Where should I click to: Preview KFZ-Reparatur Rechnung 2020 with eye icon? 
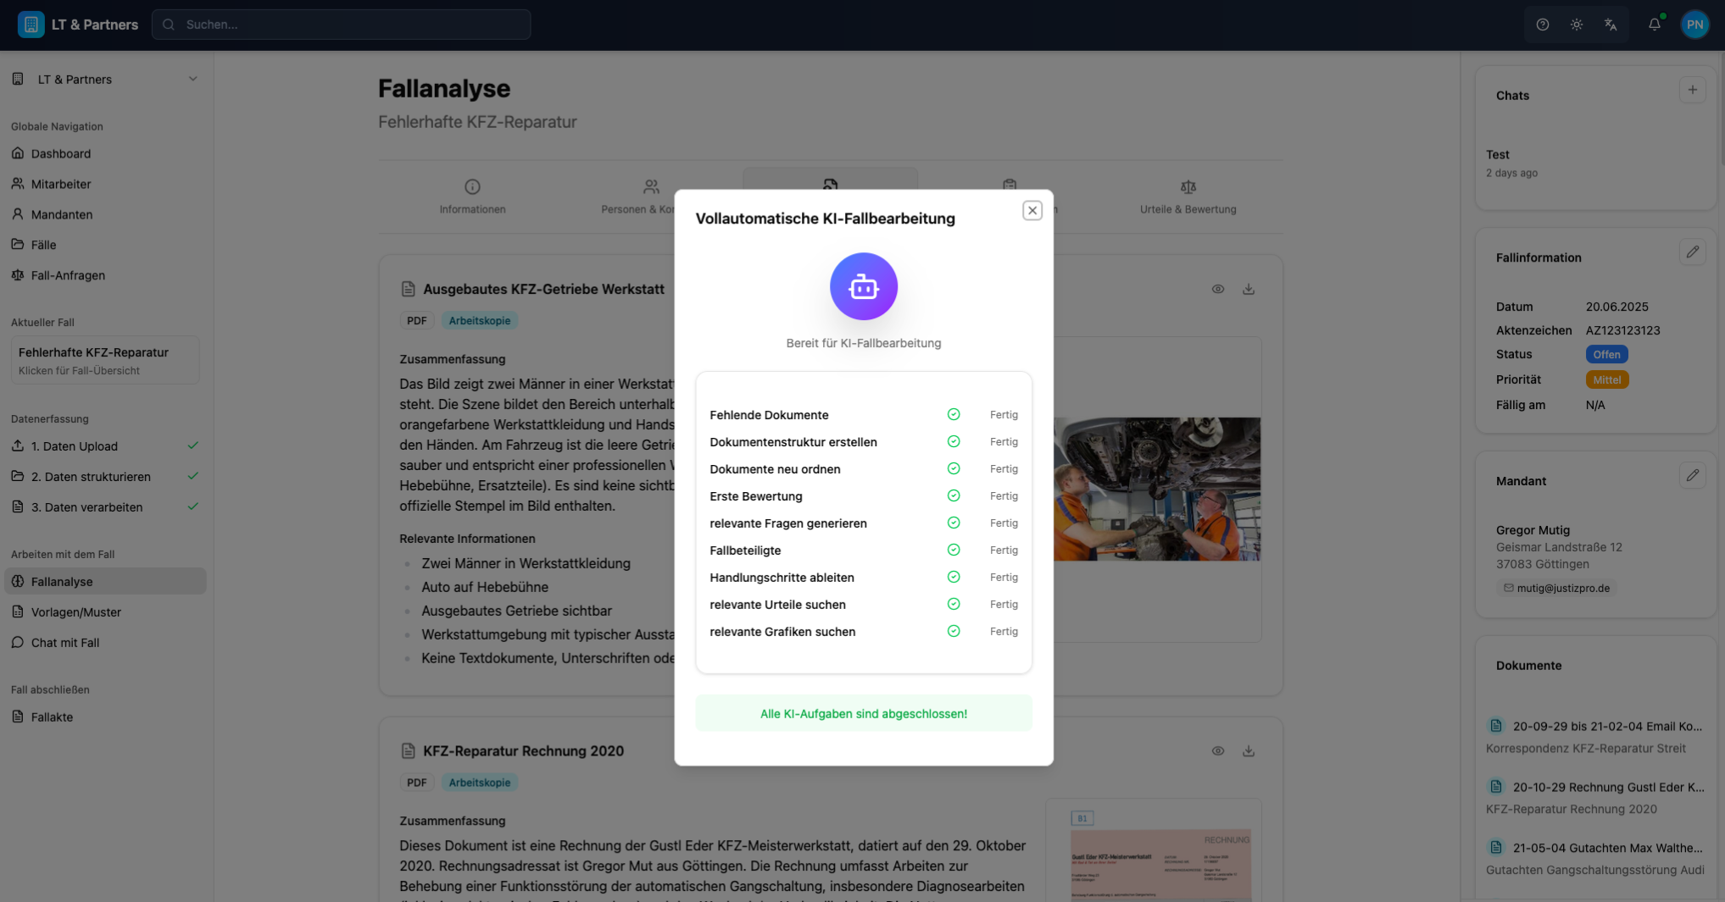point(1217,750)
